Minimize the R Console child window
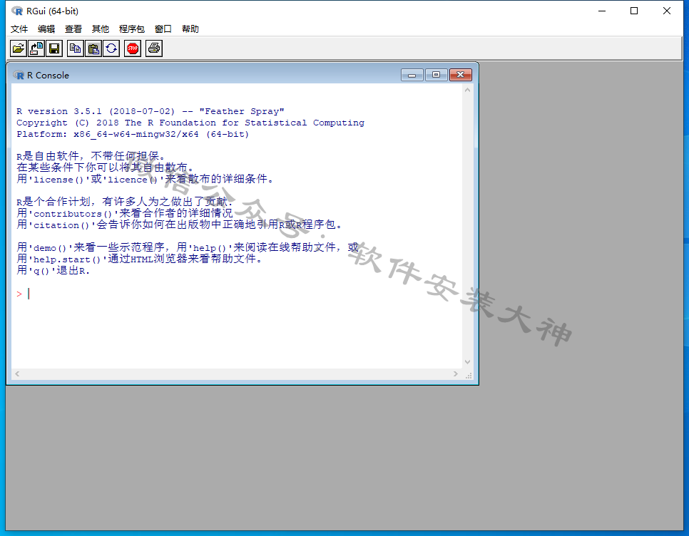The image size is (689, 536). (x=412, y=75)
